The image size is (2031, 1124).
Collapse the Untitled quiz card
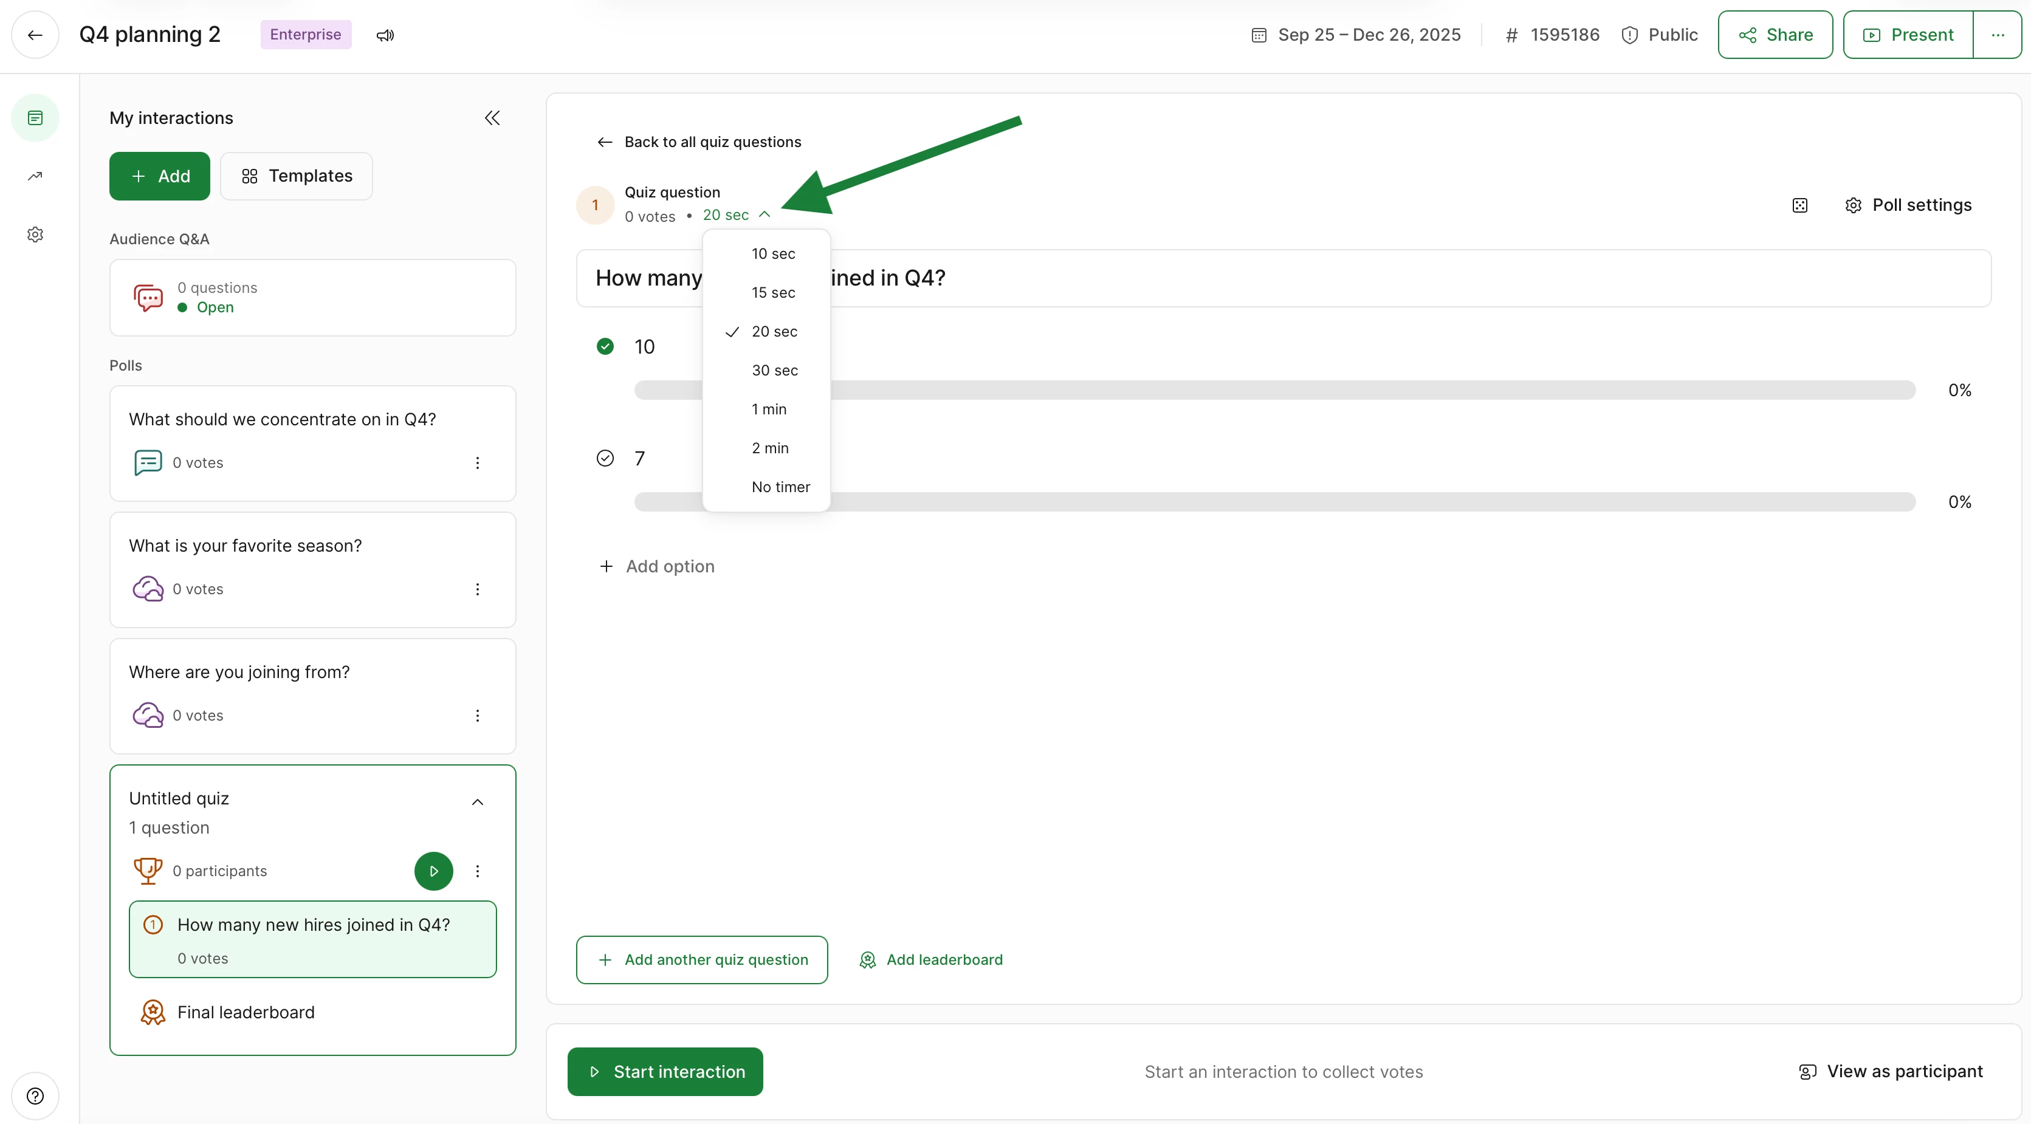click(477, 803)
